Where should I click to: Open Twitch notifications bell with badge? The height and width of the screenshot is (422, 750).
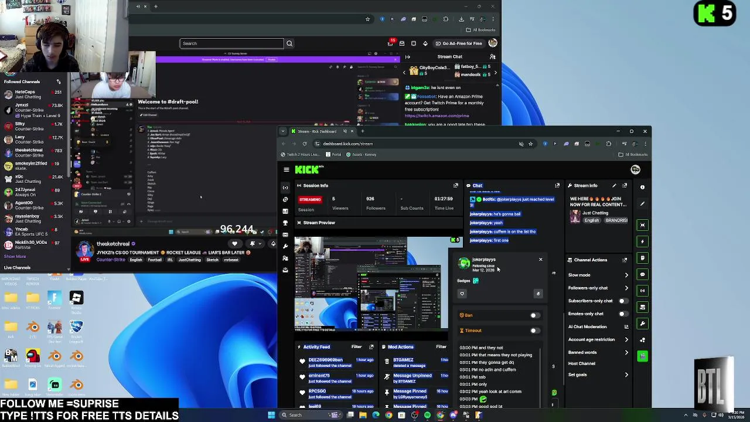coord(391,43)
